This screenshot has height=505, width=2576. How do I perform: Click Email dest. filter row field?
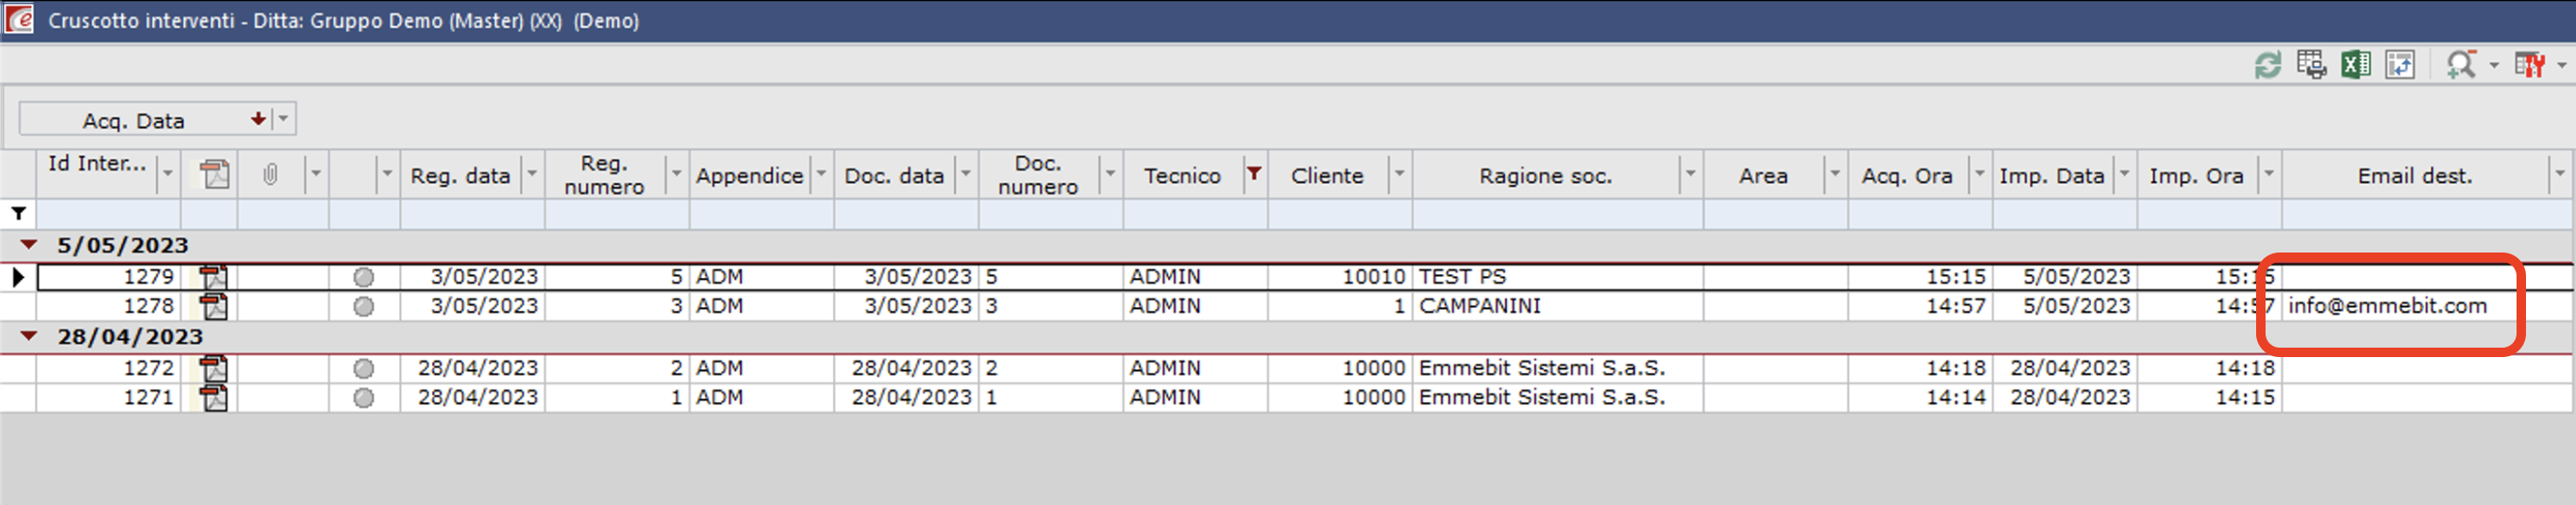point(2427,214)
